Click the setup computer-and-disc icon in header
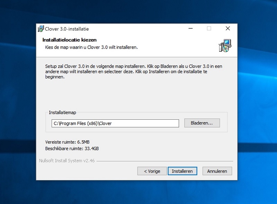This screenshot has height=204, width=277. pos(225,46)
